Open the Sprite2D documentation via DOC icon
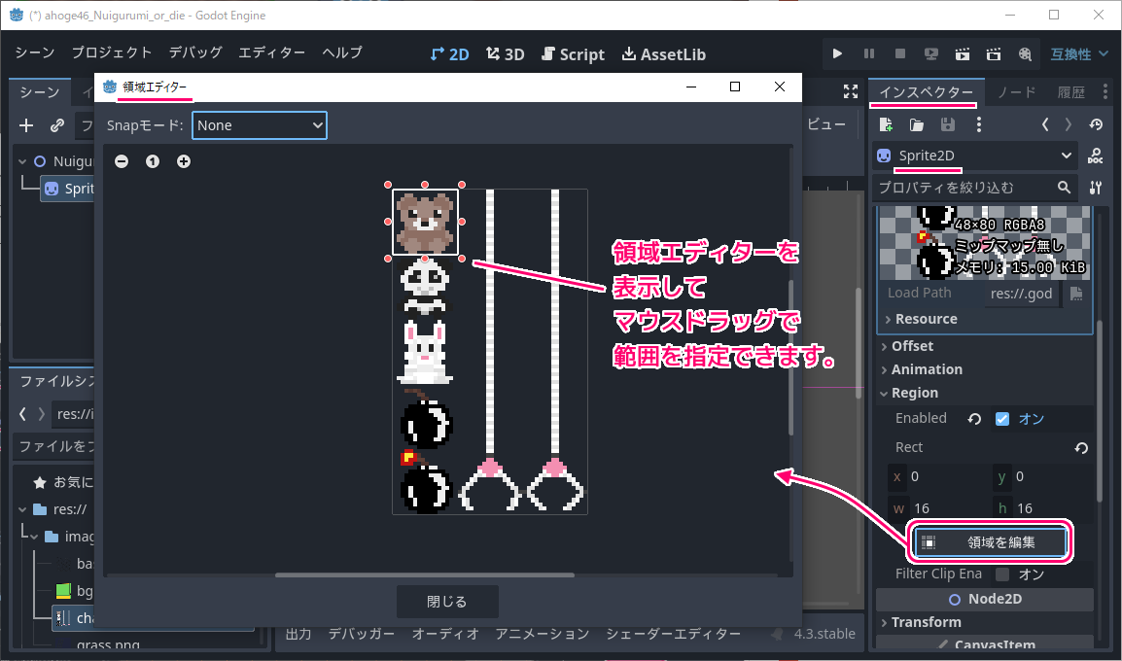Screen dimensions: 1122x661 pyautogui.click(x=1096, y=156)
